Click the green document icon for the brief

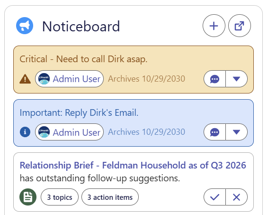[28, 197]
